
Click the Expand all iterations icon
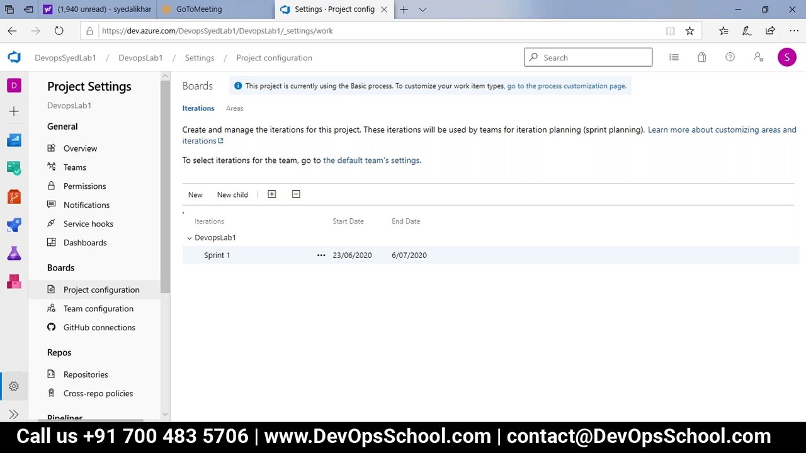click(272, 194)
